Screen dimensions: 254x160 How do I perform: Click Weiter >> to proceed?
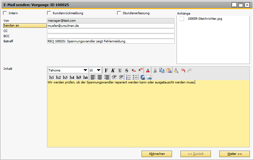coord(234,154)
